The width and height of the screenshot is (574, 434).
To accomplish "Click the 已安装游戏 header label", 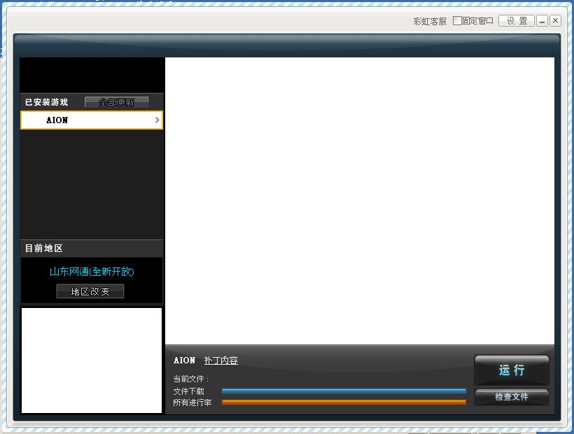I will pos(46,102).
